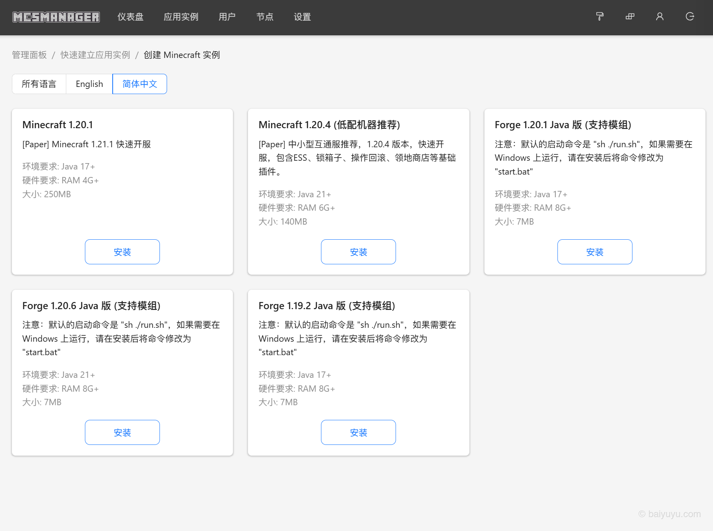Install Forge 1.20.6 Java 版
Image resolution: width=713 pixels, height=531 pixels.
coord(122,432)
